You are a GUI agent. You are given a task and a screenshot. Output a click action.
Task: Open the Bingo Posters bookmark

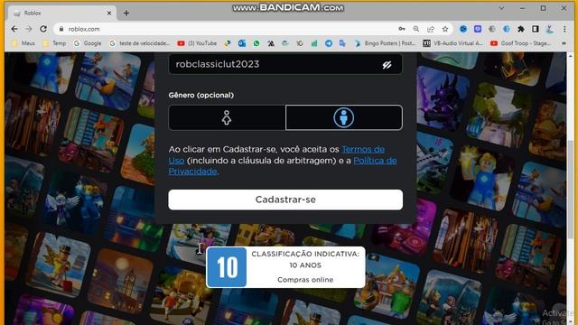pyautogui.click(x=385, y=43)
